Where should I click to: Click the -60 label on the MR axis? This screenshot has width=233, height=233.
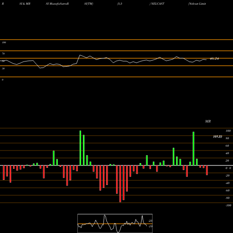227,191
